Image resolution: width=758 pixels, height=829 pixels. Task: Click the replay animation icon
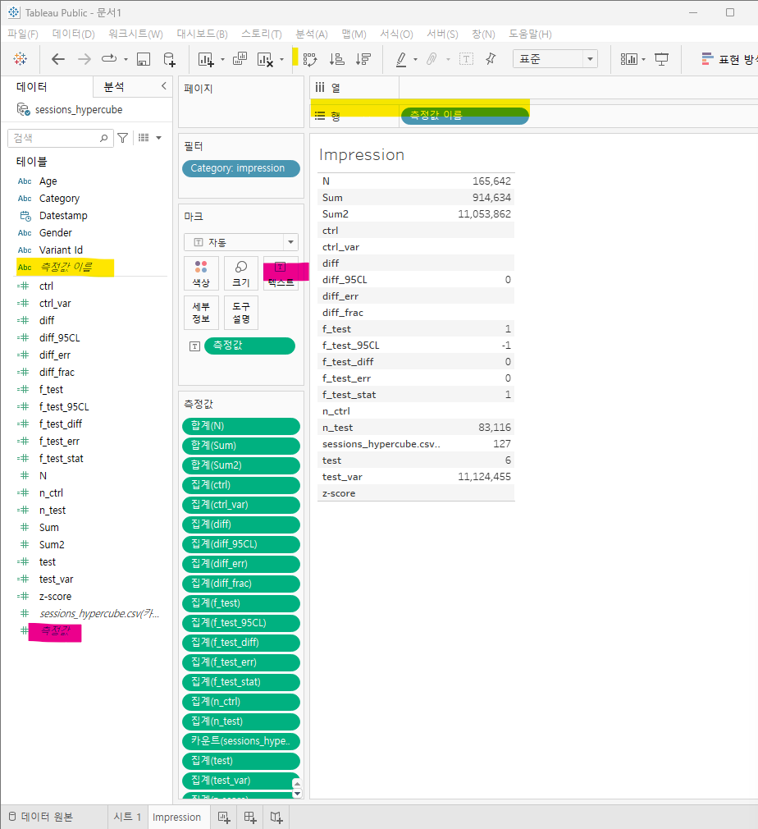pos(109,58)
